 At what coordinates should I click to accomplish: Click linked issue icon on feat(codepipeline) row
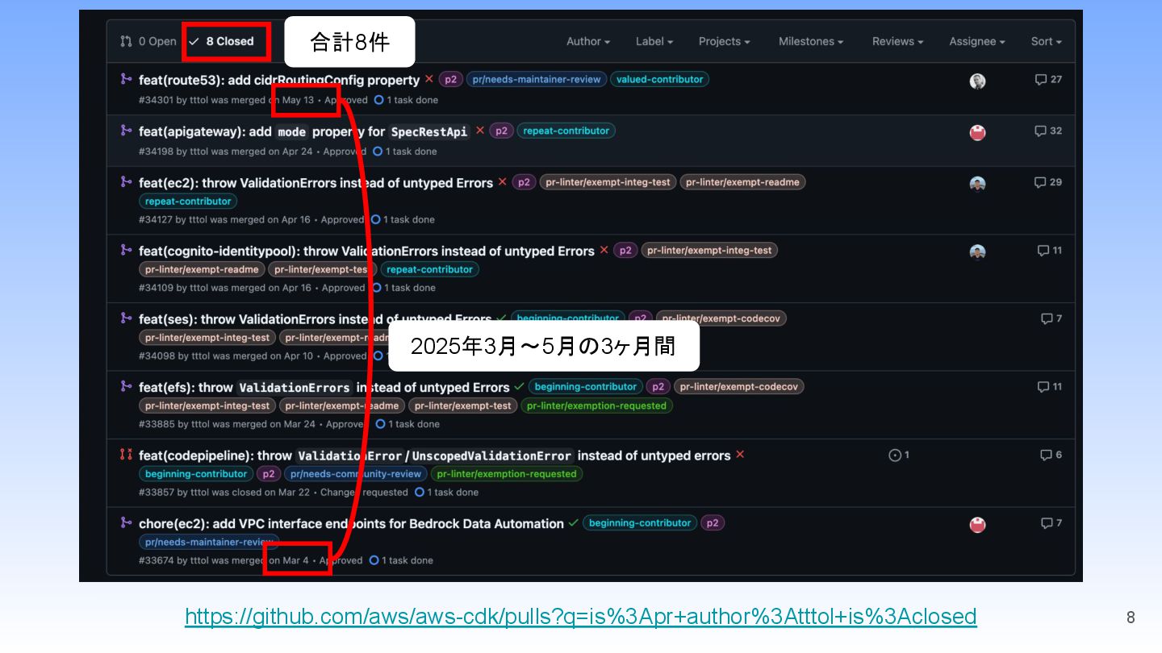(899, 455)
